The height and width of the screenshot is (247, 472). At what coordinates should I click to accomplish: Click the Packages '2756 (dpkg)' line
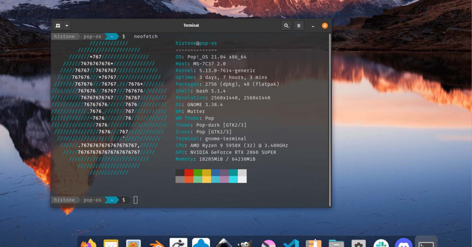(227, 84)
